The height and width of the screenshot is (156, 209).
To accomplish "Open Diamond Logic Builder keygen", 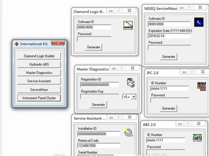I will [x=39, y=56].
